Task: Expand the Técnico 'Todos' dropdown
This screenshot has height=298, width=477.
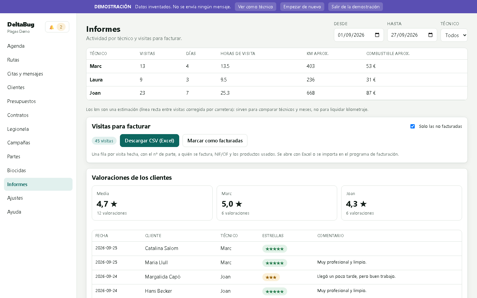Action: tap(454, 35)
